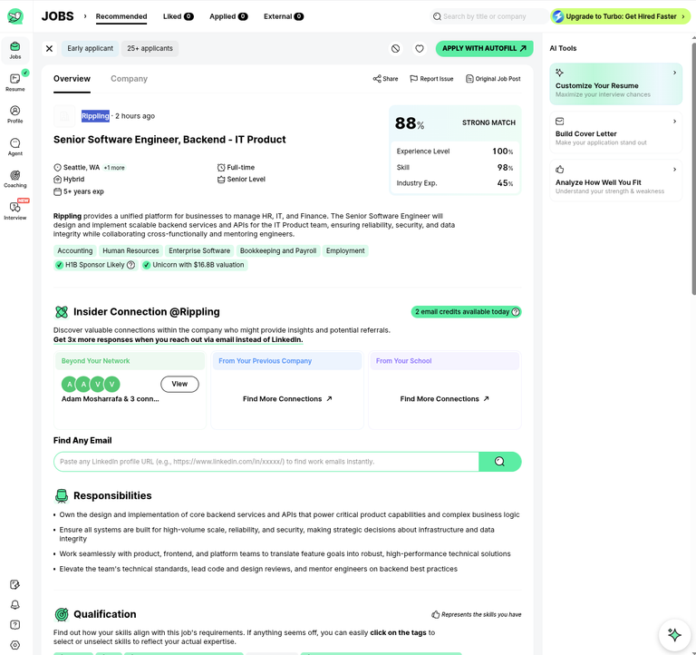Image resolution: width=696 pixels, height=655 pixels.
Task: Find More Connections from previous company
Action: tap(287, 399)
